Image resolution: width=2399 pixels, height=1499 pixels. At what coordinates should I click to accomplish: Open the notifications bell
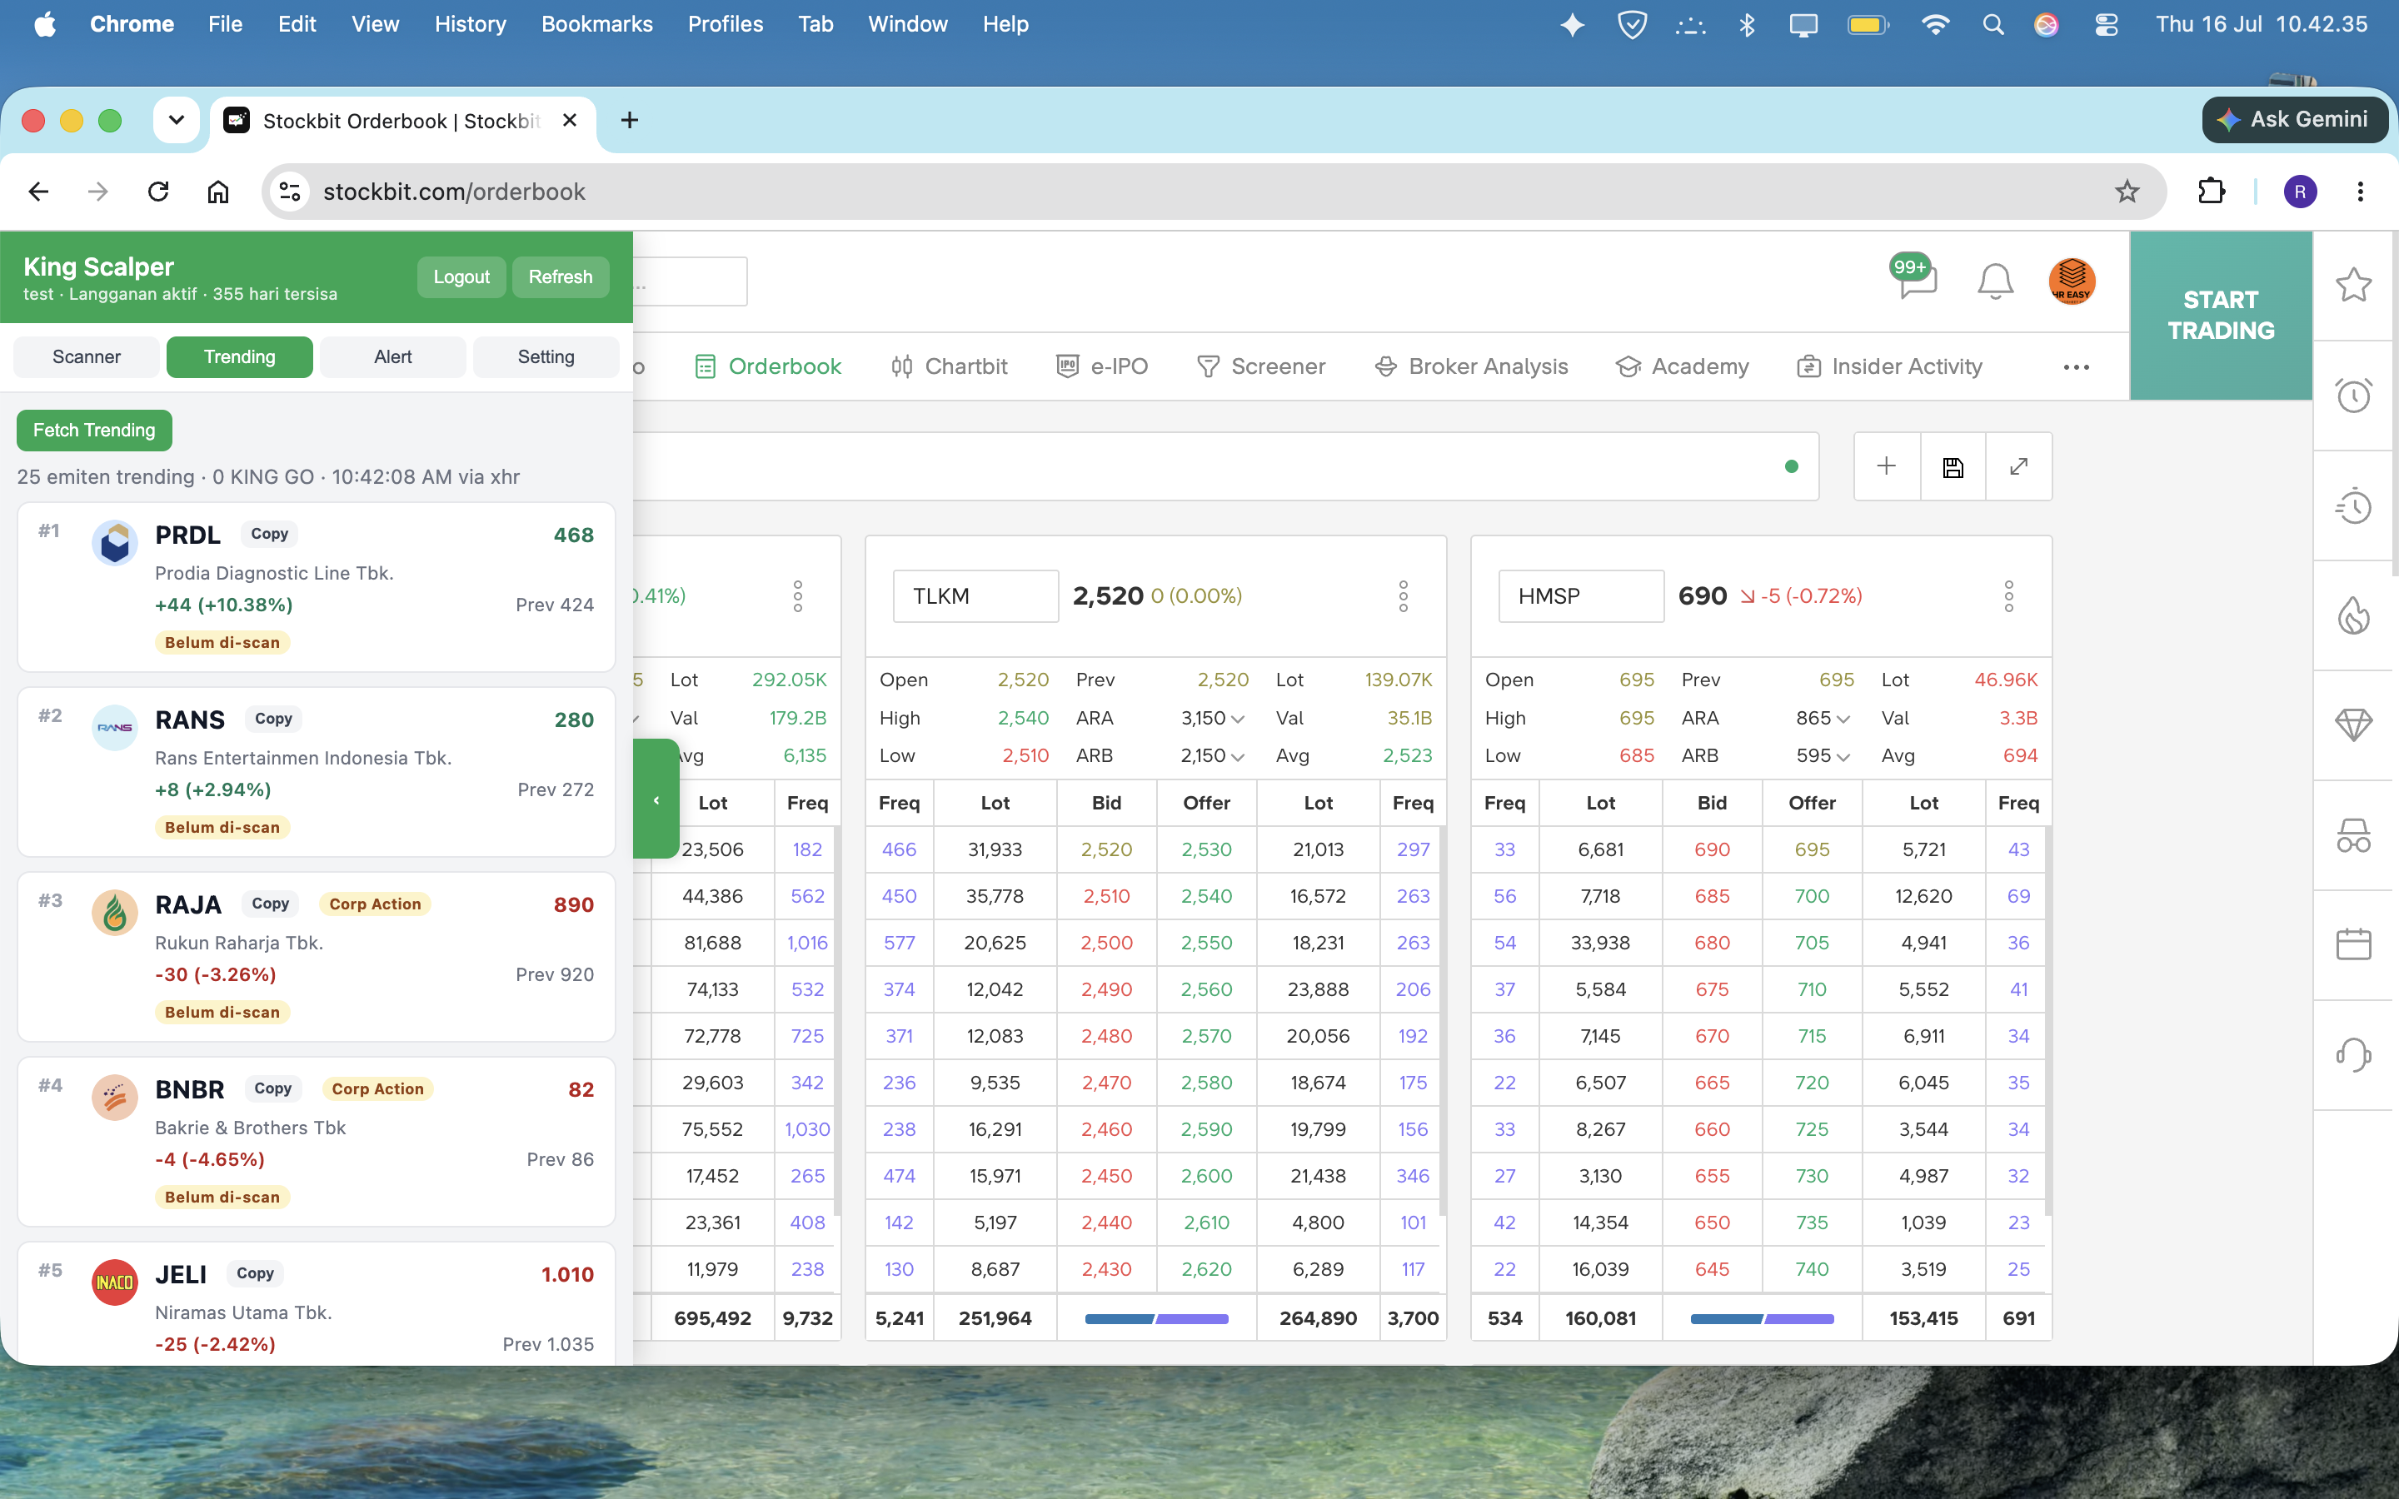[x=1994, y=281]
